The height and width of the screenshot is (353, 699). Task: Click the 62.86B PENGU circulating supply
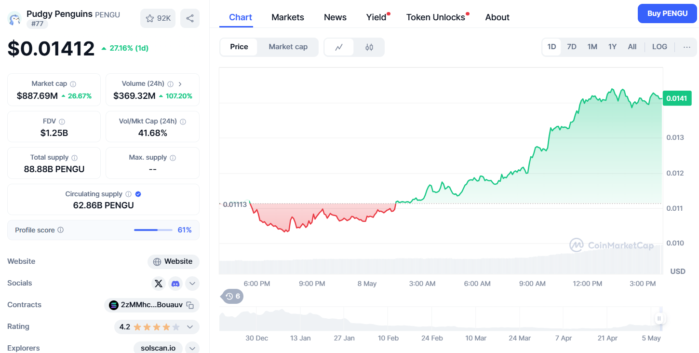pos(103,205)
